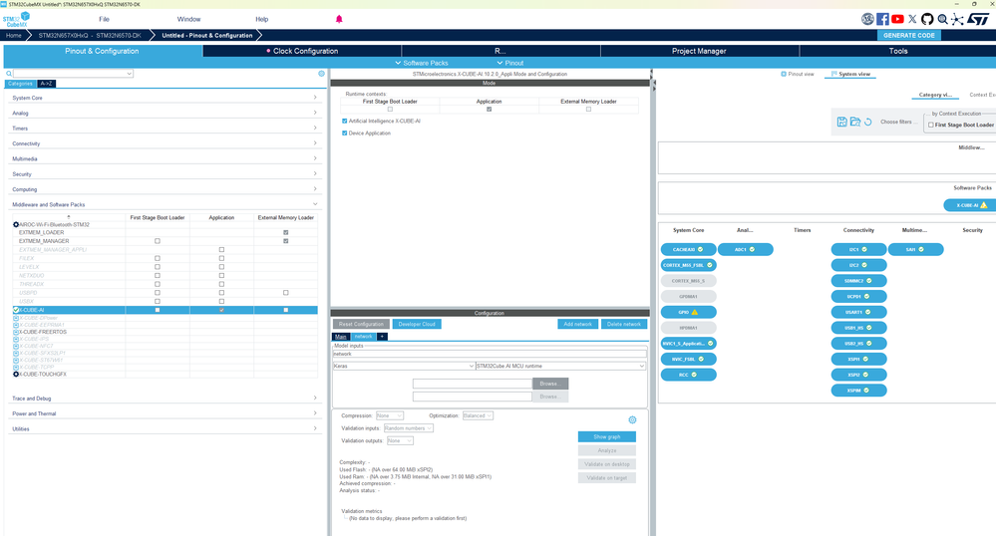Screen dimensions: 996x536
Task: Open the XSPIM connectivity chip
Action: [858, 390]
